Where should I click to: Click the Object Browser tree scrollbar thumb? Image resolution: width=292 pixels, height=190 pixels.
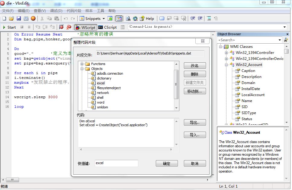tap(286, 51)
